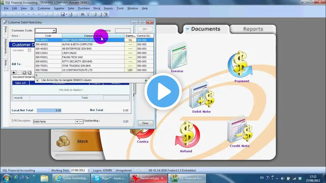Screen dimensions: 326x183
Task: Click the Filter funnel icon
Action: click(88, 14)
